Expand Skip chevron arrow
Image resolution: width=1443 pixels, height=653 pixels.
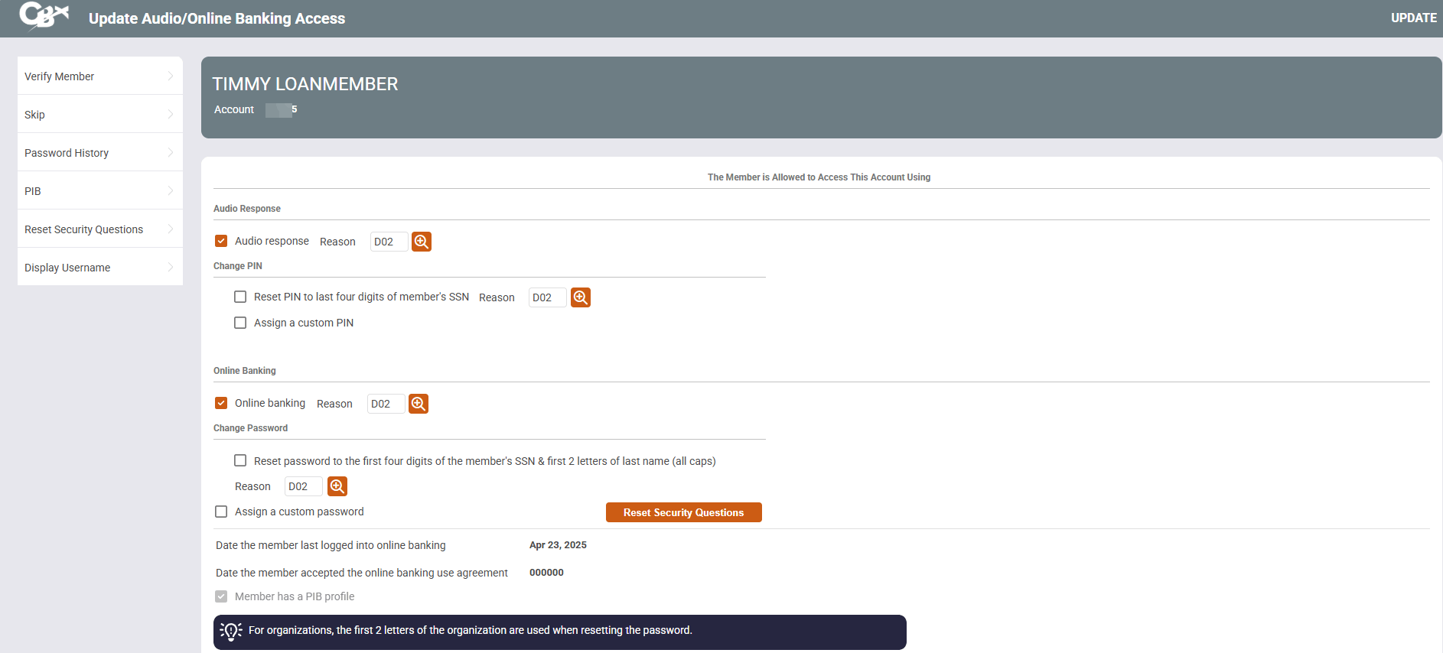(x=170, y=115)
